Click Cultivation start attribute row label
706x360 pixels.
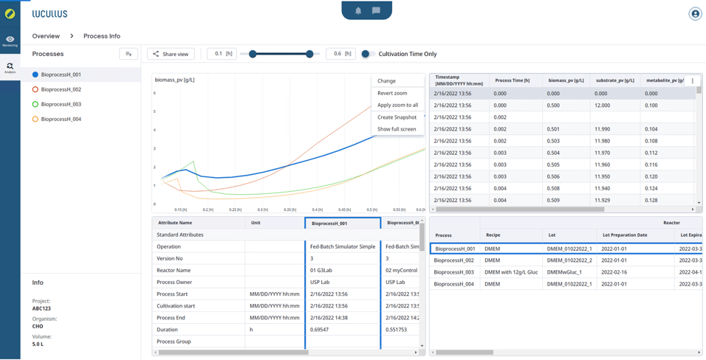[176, 306]
